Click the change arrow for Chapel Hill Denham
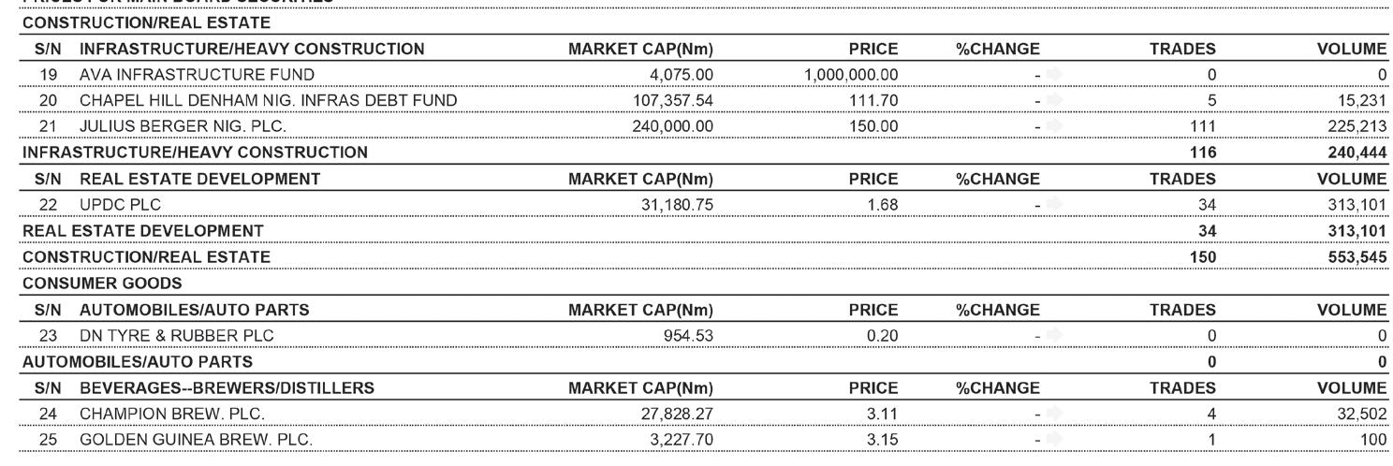Image resolution: width=1393 pixels, height=466 pixels. [1054, 100]
